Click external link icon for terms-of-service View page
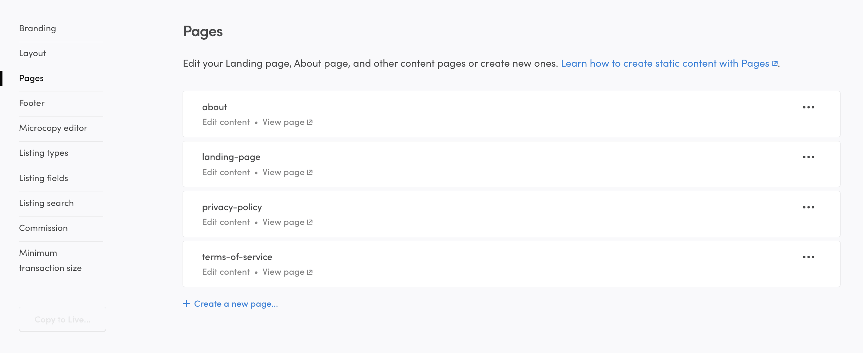The width and height of the screenshot is (863, 353). [310, 272]
